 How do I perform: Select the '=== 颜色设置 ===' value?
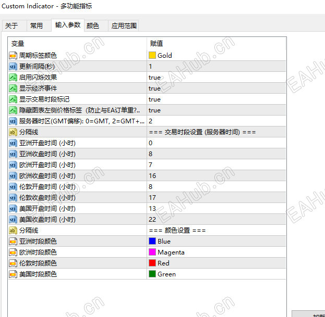(x=177, y=231)
